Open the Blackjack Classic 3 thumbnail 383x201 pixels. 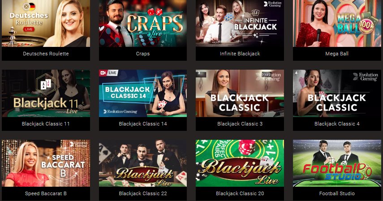tap(240, 93)
